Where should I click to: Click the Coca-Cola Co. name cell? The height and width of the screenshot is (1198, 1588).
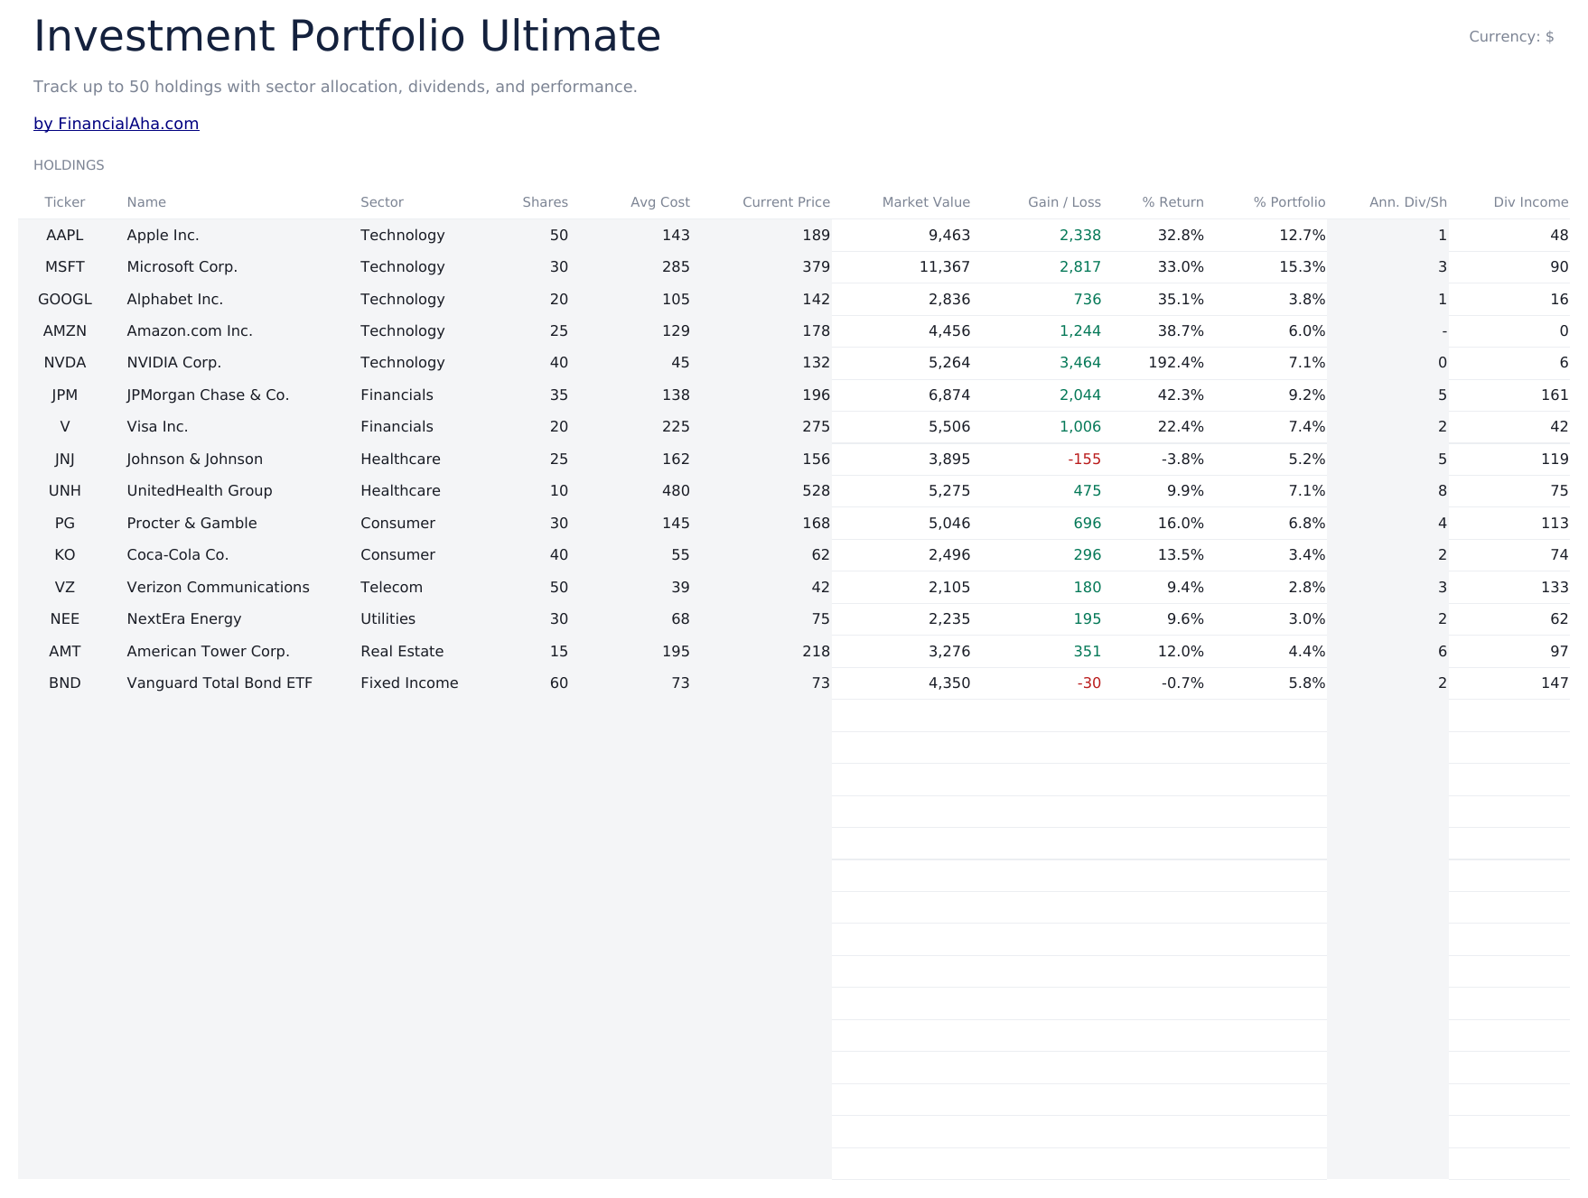(178, 555)
